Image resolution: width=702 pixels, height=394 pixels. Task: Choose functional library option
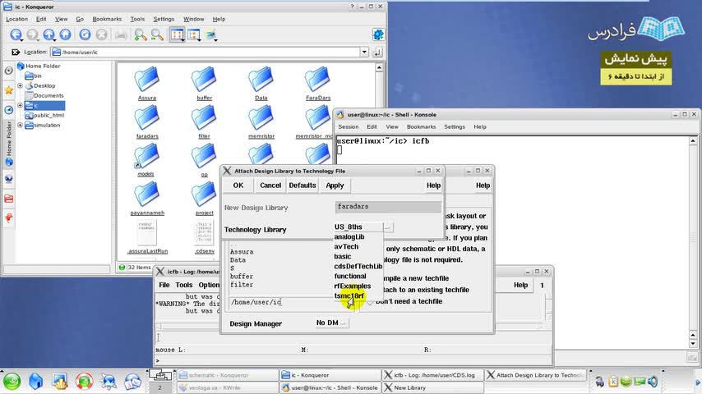pos(350,276)
